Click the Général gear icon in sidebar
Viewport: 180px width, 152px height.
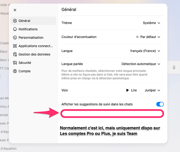point(15,21)
